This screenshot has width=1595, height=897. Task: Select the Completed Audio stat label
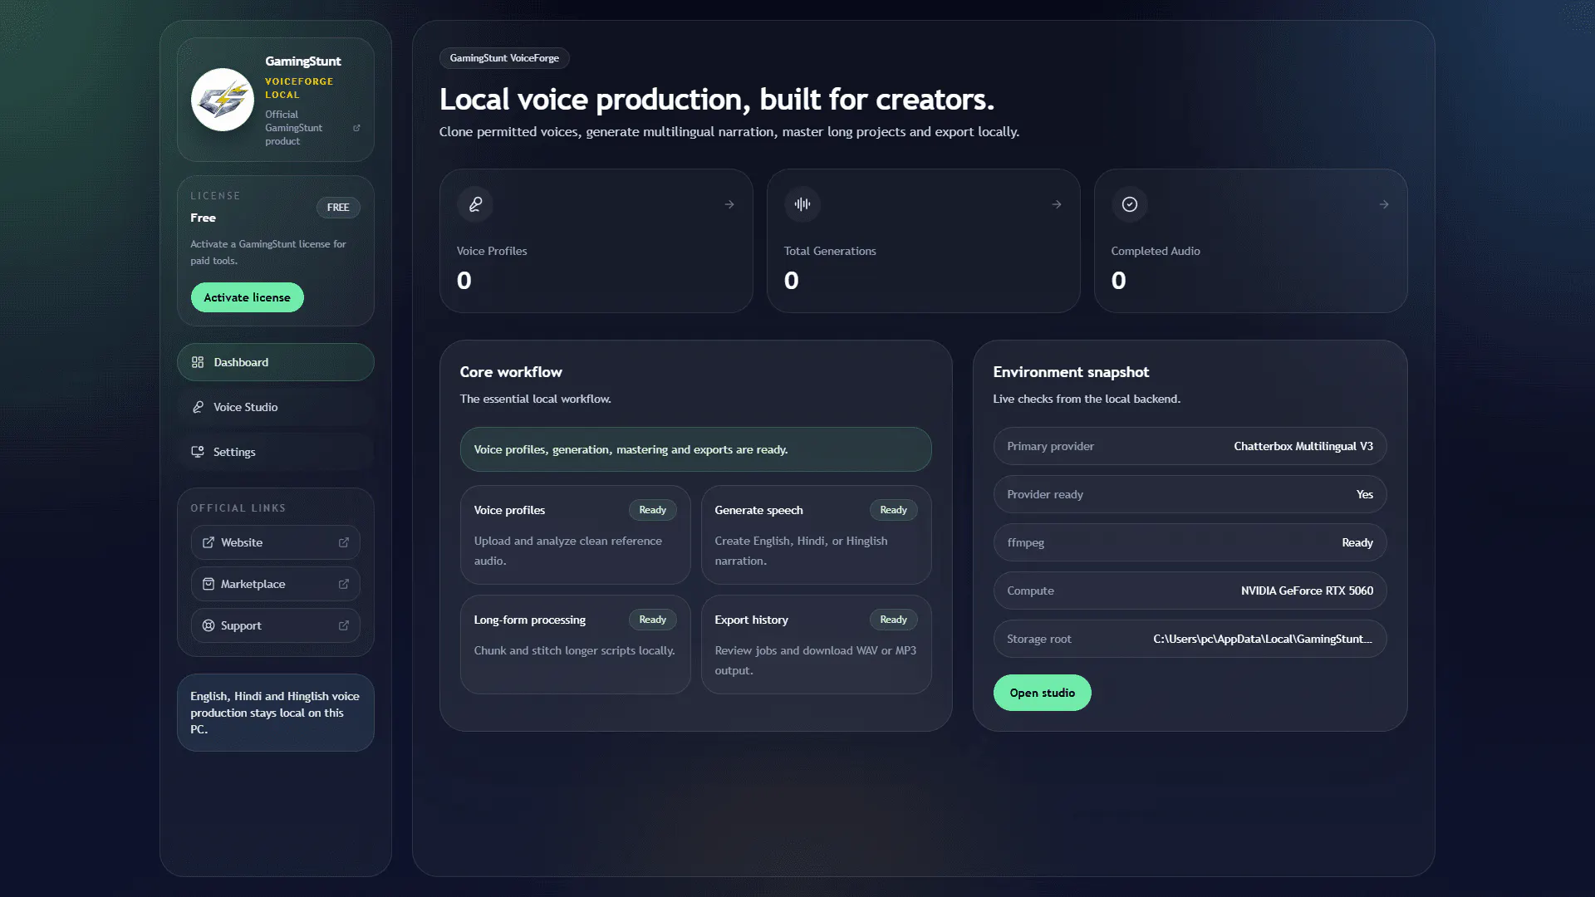click(x=1156, y=251)
